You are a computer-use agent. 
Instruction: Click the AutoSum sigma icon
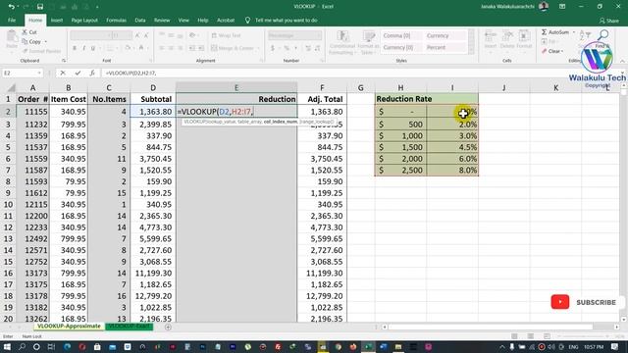click(545, 32)
